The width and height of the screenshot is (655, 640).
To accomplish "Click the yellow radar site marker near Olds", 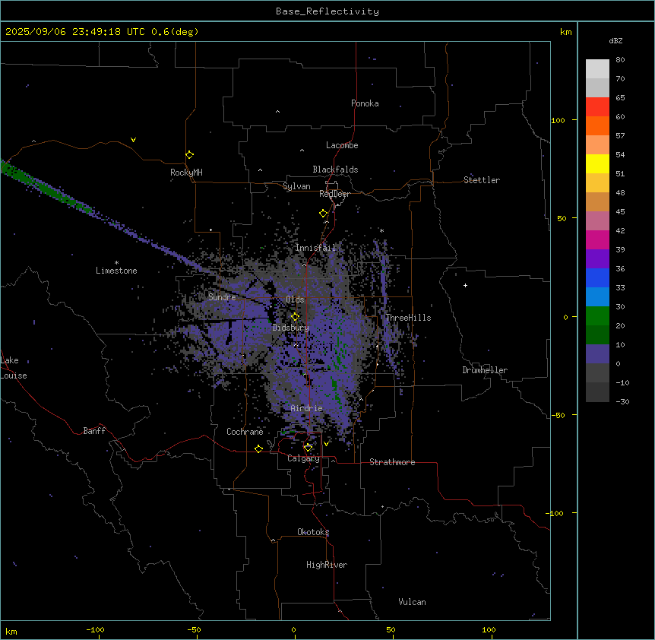I will point(295,317).
